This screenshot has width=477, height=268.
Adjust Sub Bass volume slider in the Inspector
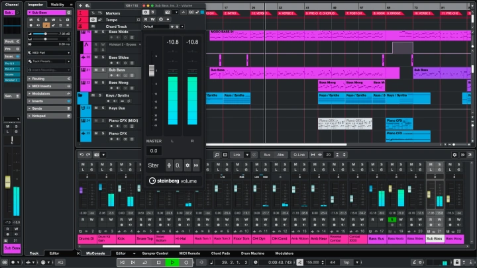(x=46, y=34)
